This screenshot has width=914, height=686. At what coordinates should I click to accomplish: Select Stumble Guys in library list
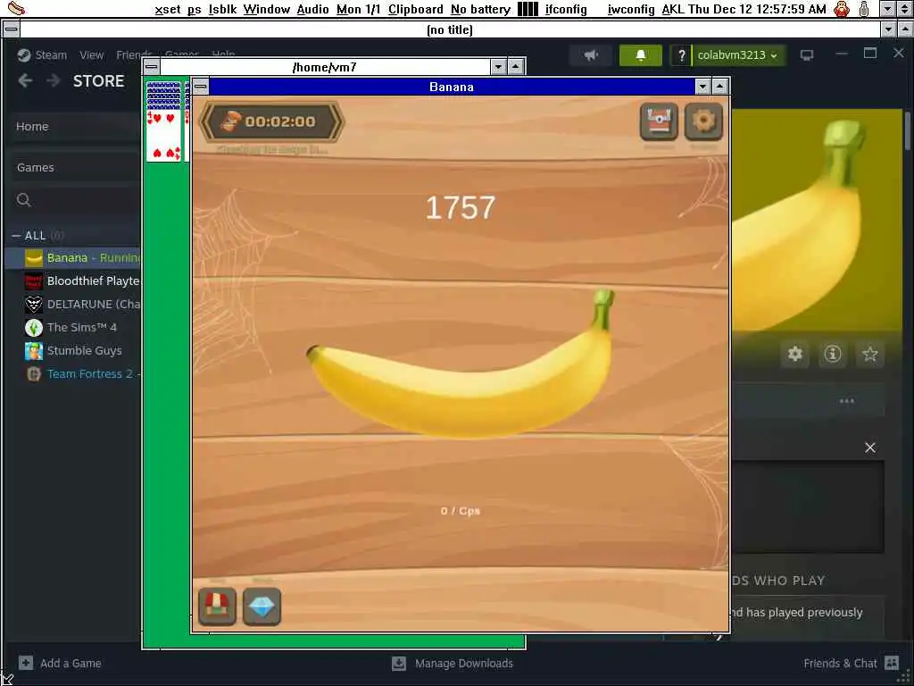coord(73,350)
